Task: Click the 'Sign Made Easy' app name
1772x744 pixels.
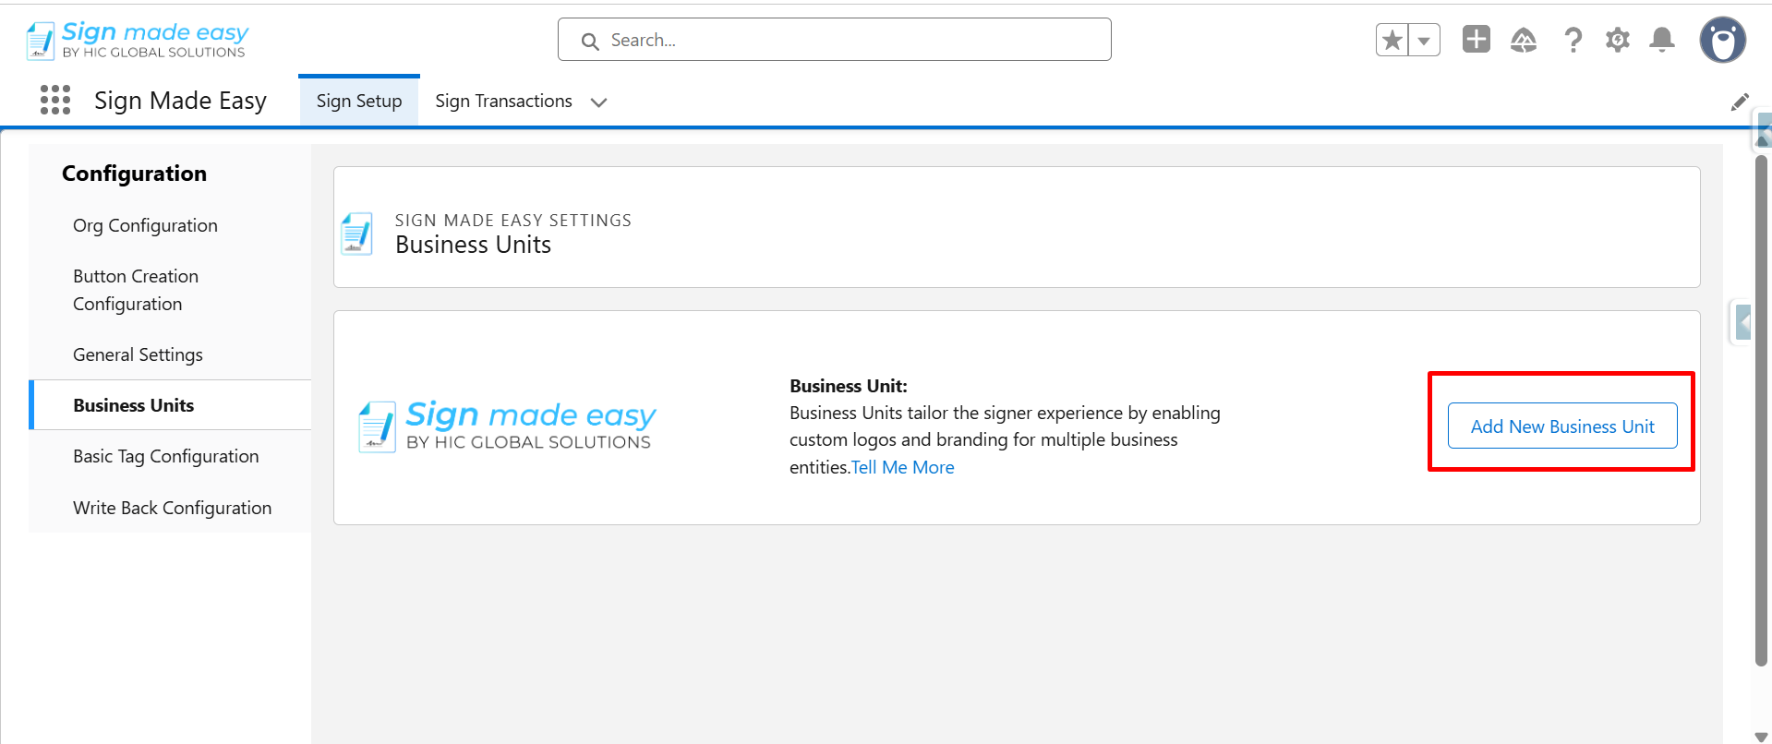Action: 180,101
